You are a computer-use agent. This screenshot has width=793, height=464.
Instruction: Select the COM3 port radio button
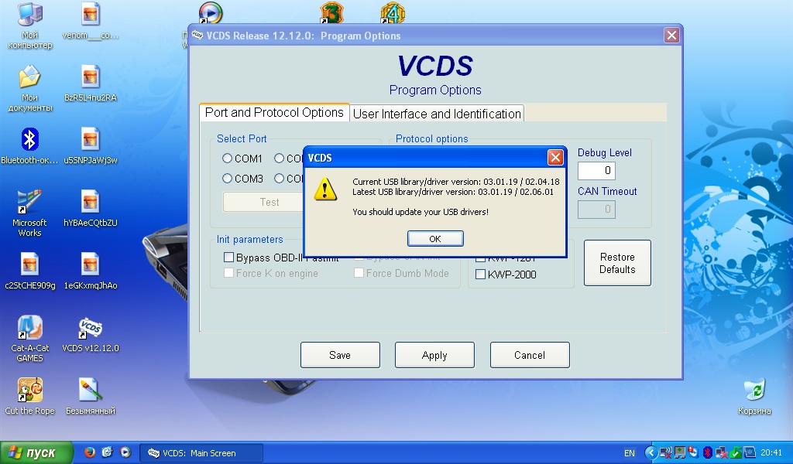coord(228,179)
